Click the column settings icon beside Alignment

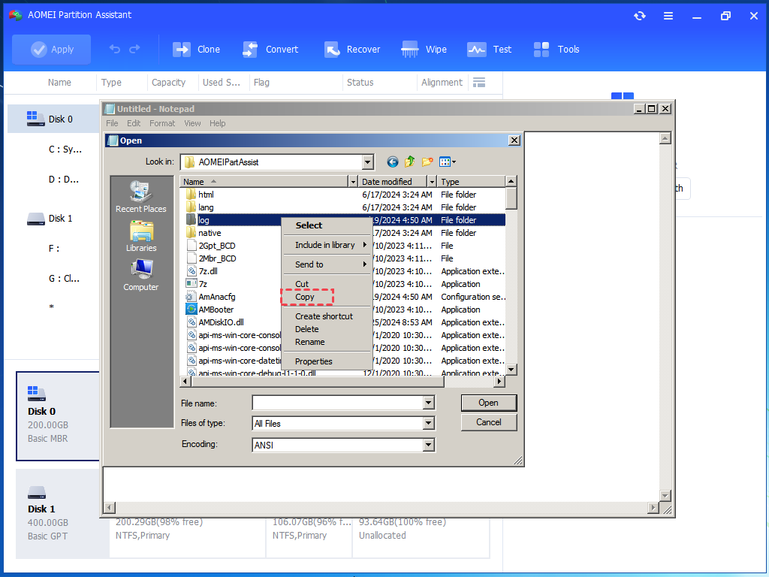[x=479, y=83]
